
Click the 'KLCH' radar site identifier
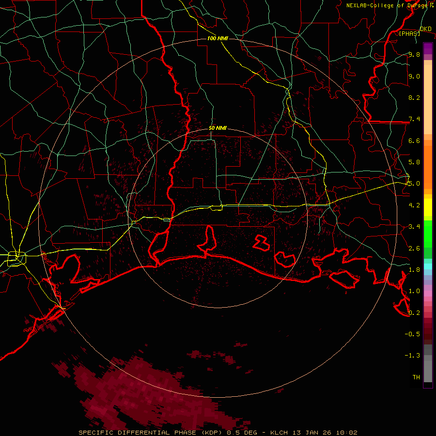280,433
